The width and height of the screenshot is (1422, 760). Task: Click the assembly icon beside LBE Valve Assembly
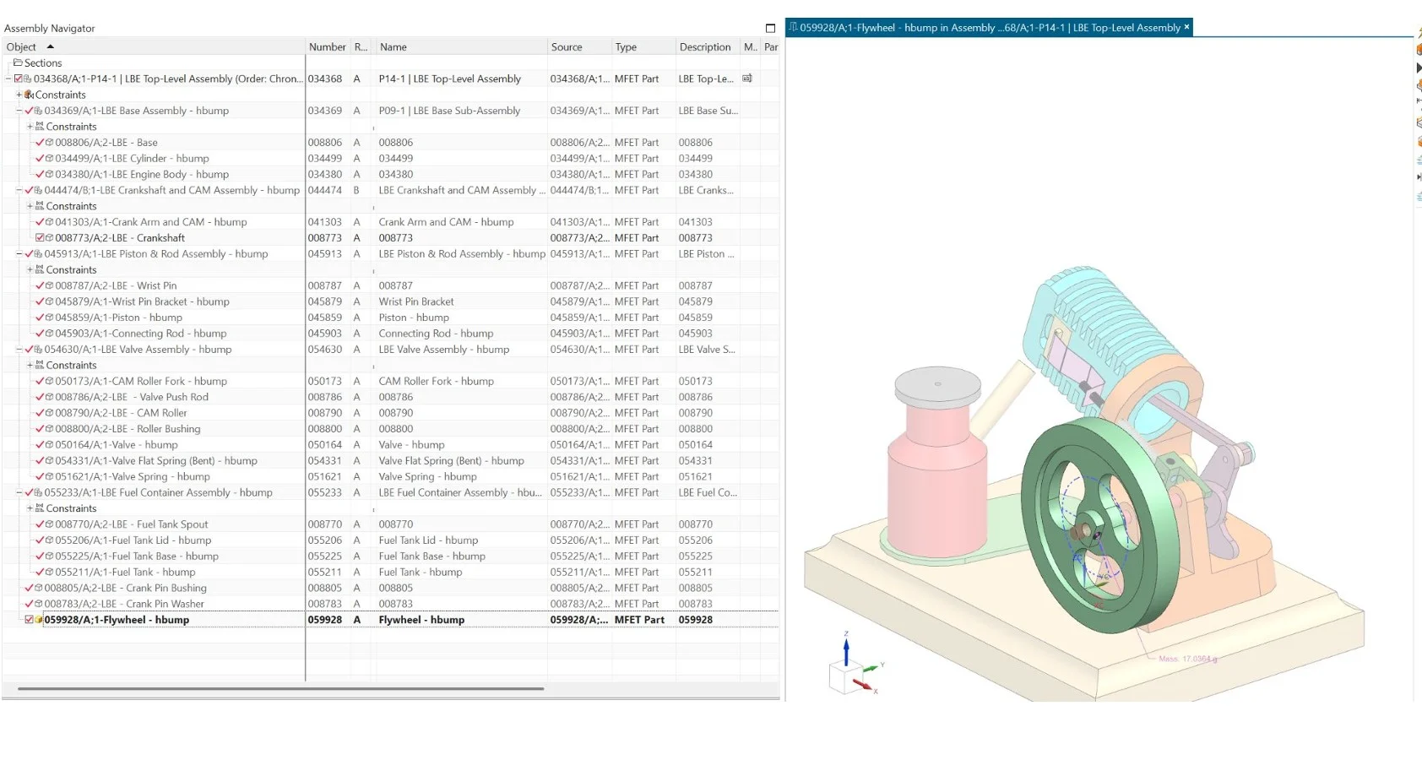click(x=39, y=350)
